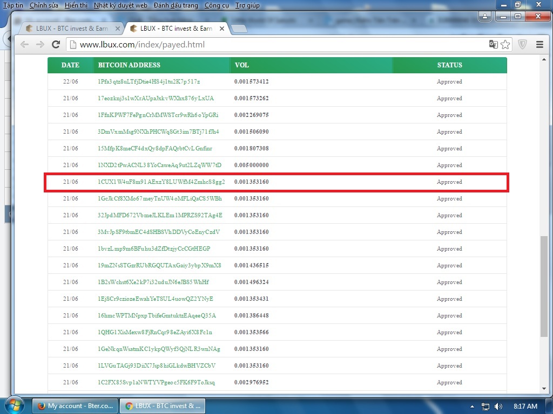Click the page scrollbar up arrow
The width and height of the screenshot is (553, 414).
pyautogui.click(x=544, y=59)
